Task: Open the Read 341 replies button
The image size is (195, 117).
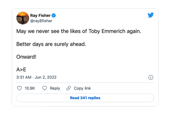Action: click(x=85, y=98)
